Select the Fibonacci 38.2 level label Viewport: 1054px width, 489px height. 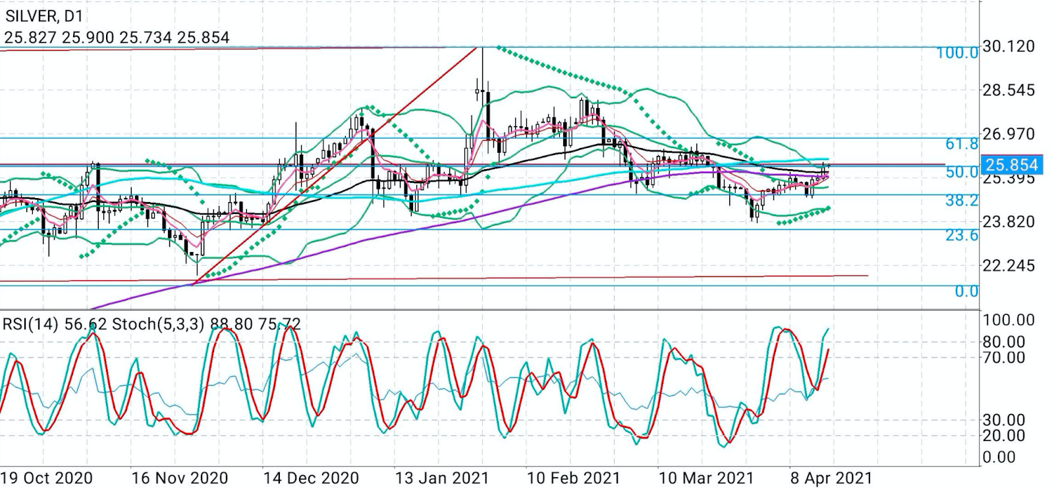[962, 201]
